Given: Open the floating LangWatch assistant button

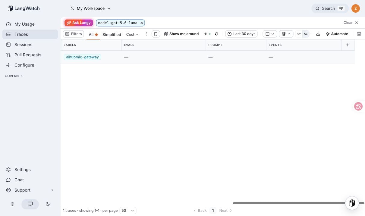Looking at the screenshot, I should click(x=352, y=203).
